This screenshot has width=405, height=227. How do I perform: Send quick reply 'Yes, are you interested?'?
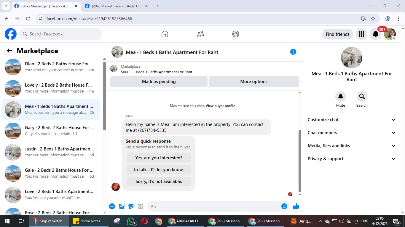coord(159,158)
